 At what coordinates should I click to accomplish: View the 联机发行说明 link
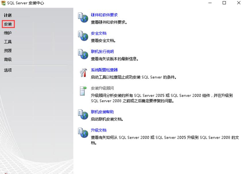[102, 51]
